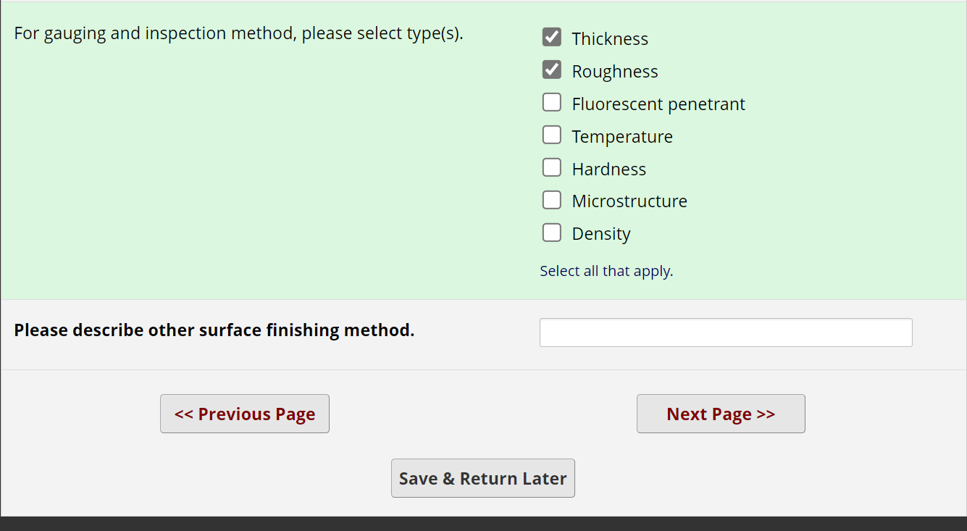
Task: Click the "Select all that apply" note
Action: click(606, 271)
